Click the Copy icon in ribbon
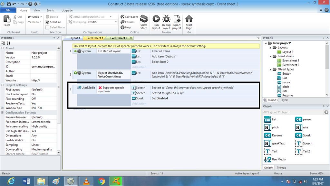Viewport: 330px width, 186px height. (15, 22)
